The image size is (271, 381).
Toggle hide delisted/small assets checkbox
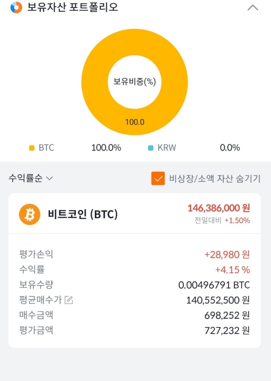click(x=158, y=178)
